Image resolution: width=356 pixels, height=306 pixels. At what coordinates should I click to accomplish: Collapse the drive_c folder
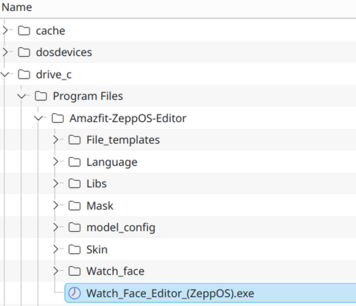5,74
